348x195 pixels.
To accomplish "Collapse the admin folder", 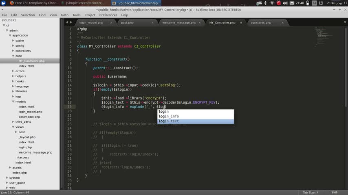I will pos(7,30).
